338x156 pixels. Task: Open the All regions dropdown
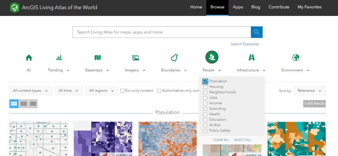click(102, 91)
